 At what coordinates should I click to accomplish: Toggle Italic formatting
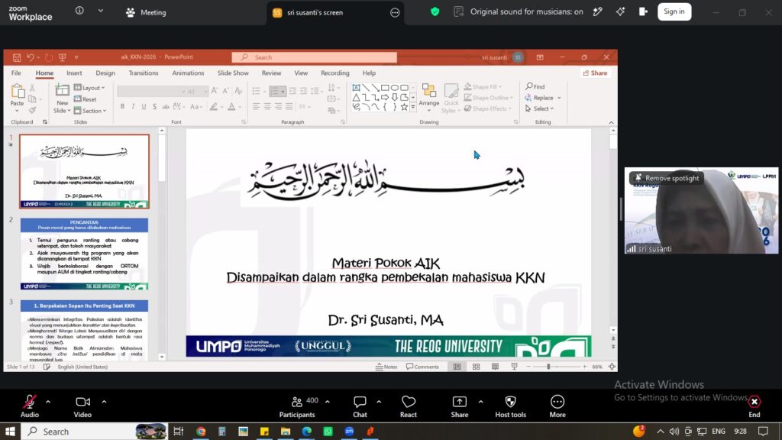(133, 106)
